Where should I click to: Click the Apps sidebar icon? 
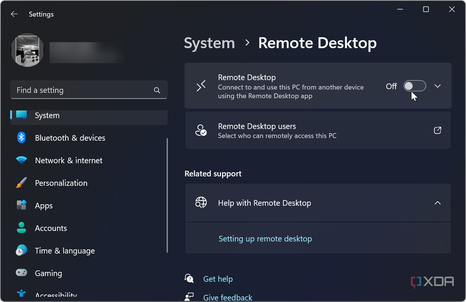tap(21, 205)
